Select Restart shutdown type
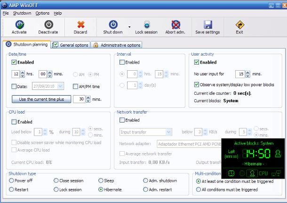Screen dimensions: 287x203 [x=11, y=189]
